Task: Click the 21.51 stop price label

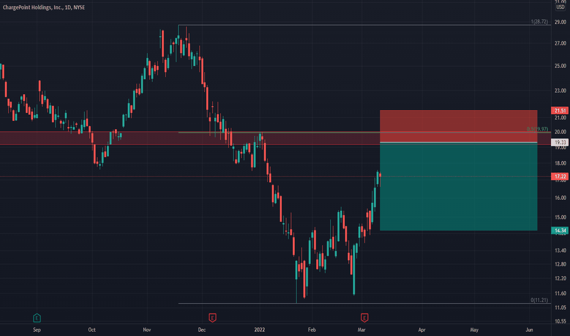Action: click(x=560, y=111)
